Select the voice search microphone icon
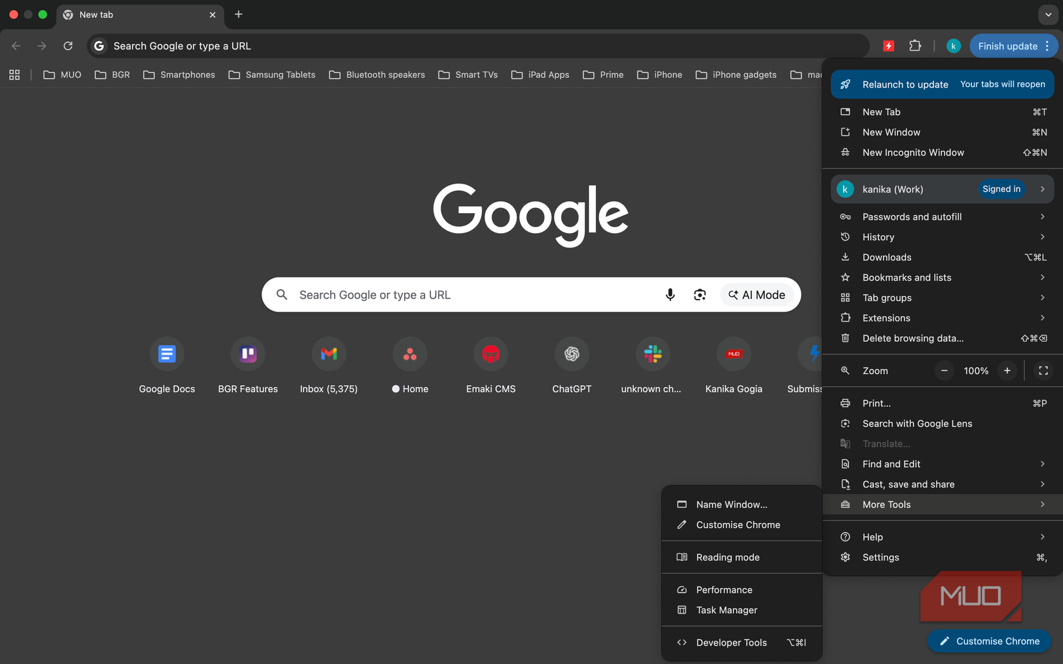This screenshot has height=664, width=1063. pyautogui.click(x=670, y=294)
